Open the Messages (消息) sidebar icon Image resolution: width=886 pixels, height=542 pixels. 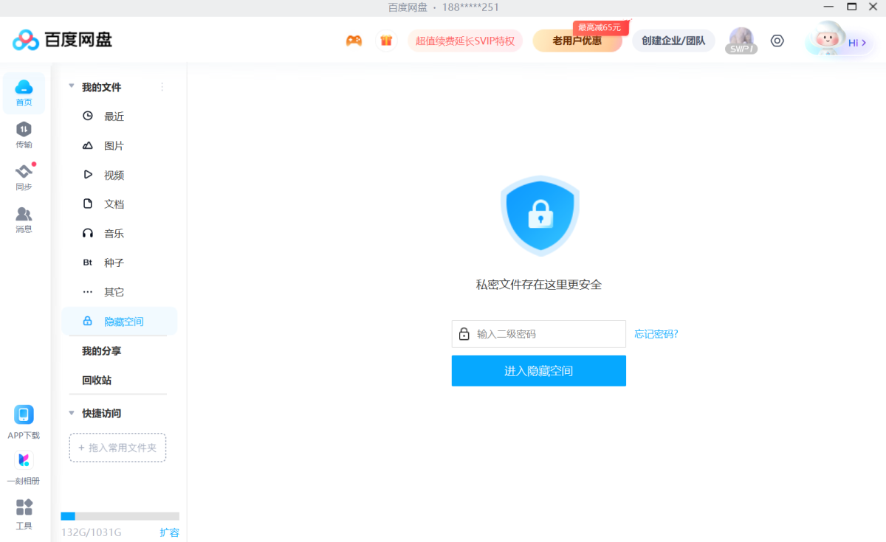(24, 219)
